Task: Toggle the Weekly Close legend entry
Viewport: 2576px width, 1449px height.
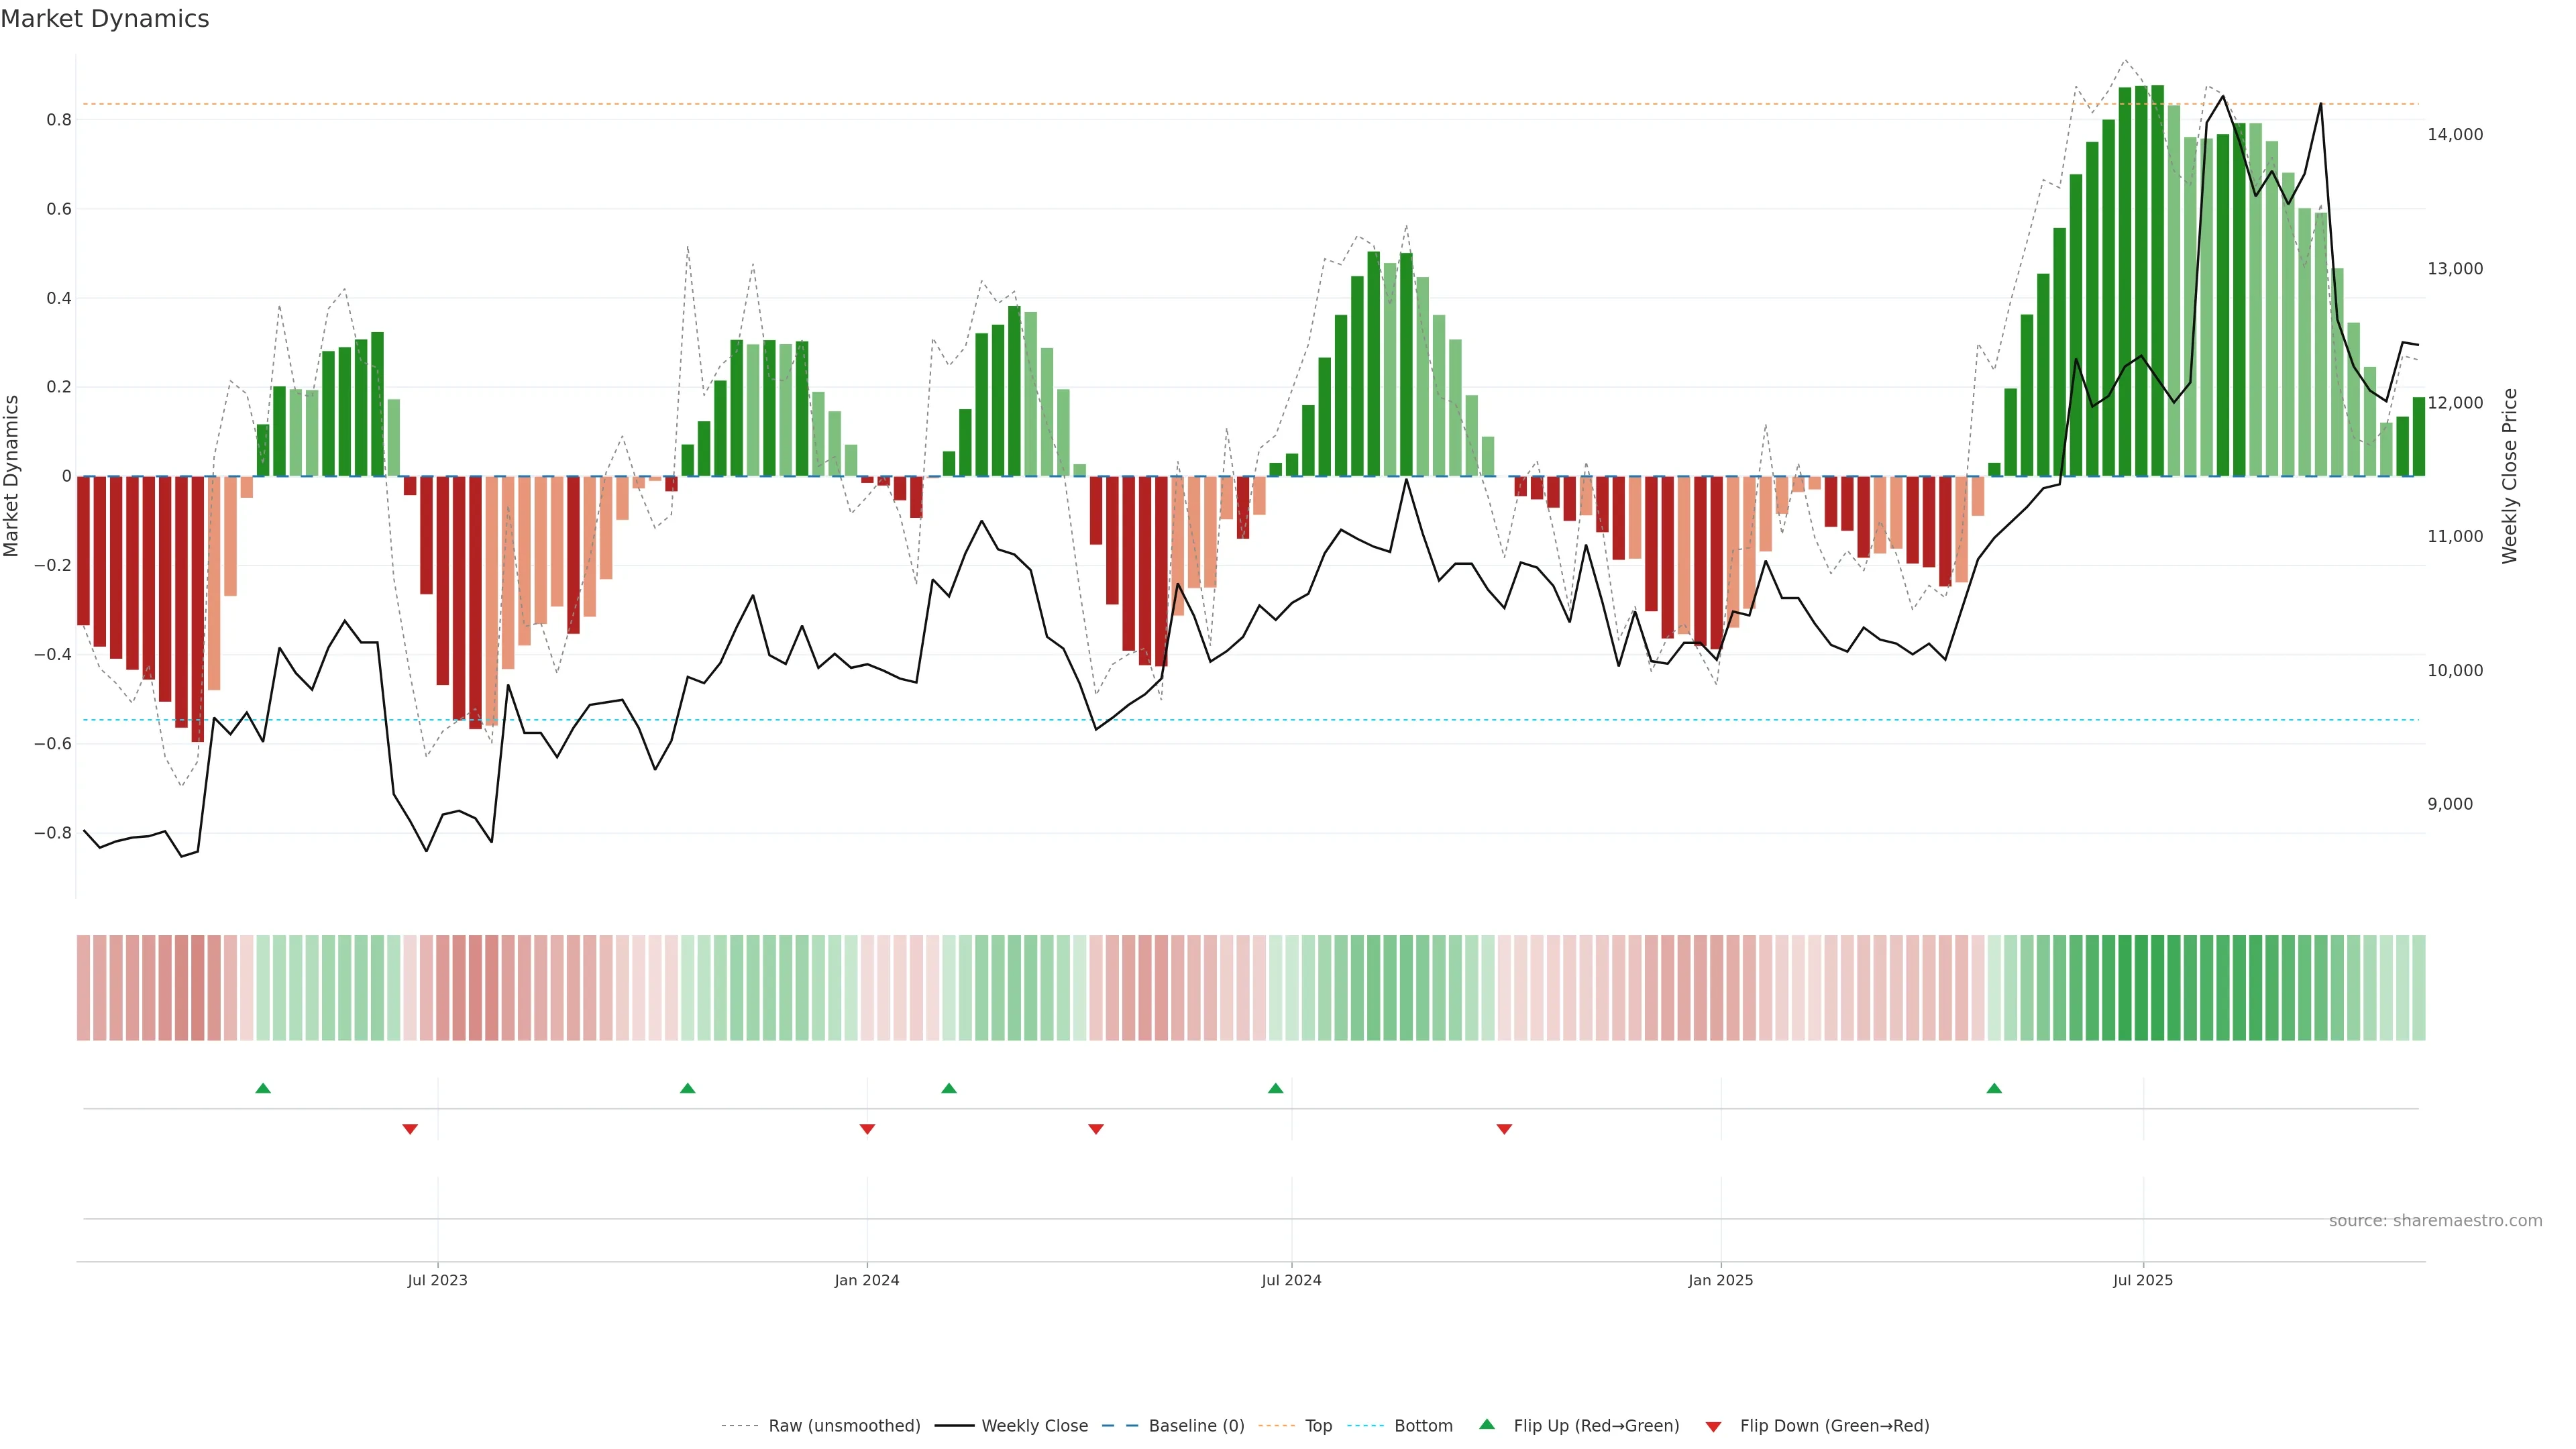Action: (x=1034, y=1426)
